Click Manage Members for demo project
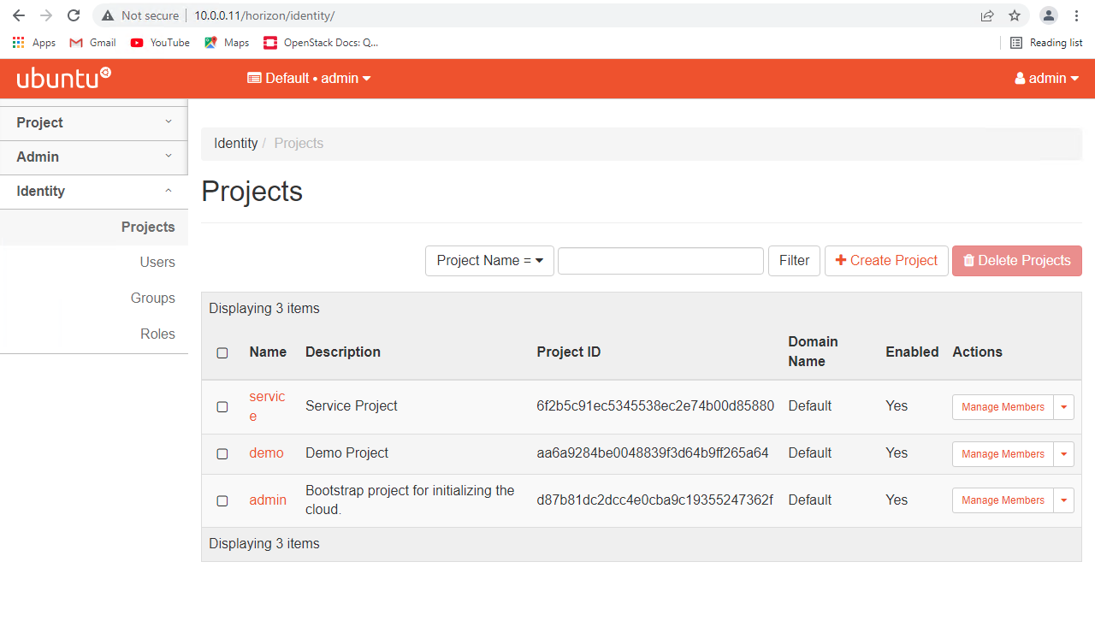The height and width of the screenshot is (621, 1095). pyautogui.click(x=1003, y=454)
